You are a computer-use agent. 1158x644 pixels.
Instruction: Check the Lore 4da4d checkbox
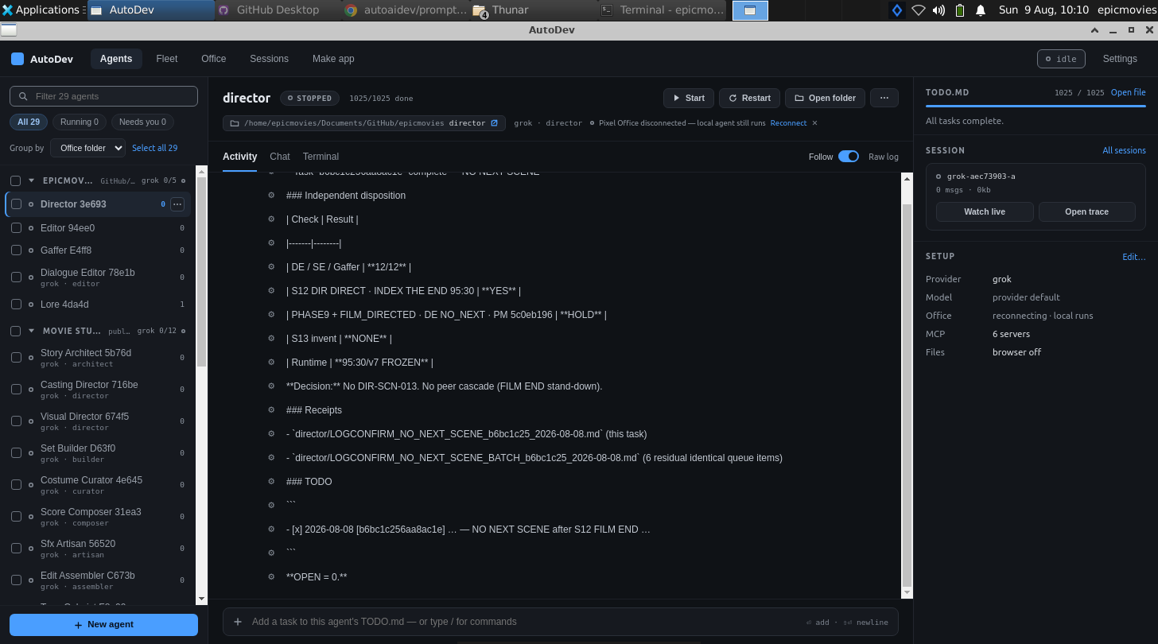pyautogui.click(x=17, y=305)
